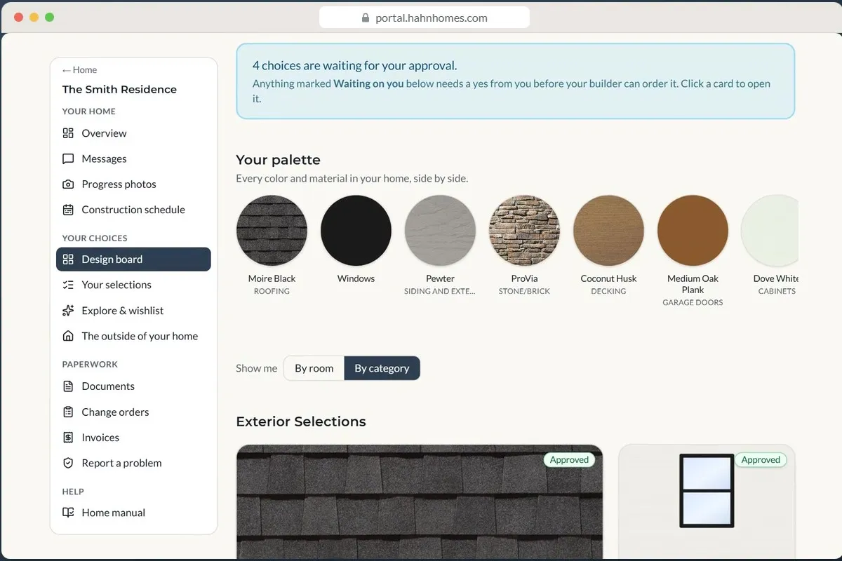
Task: Open Your selections
Action: [133, 285]
